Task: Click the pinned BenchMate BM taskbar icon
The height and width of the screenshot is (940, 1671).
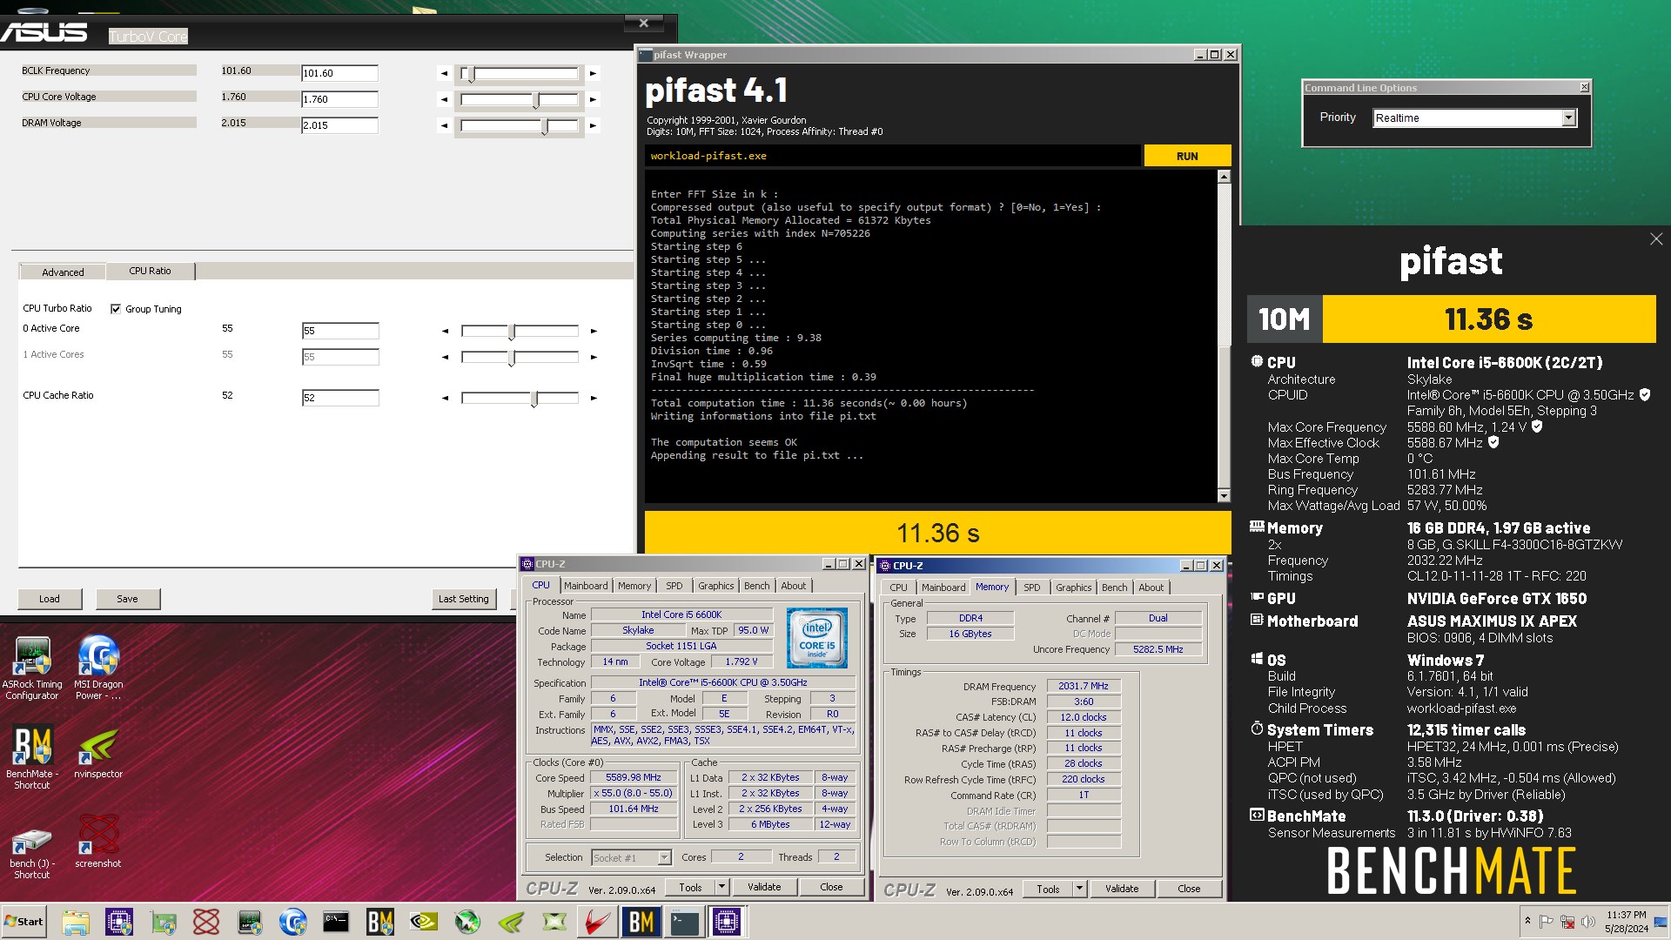Action: pos(380,922)
